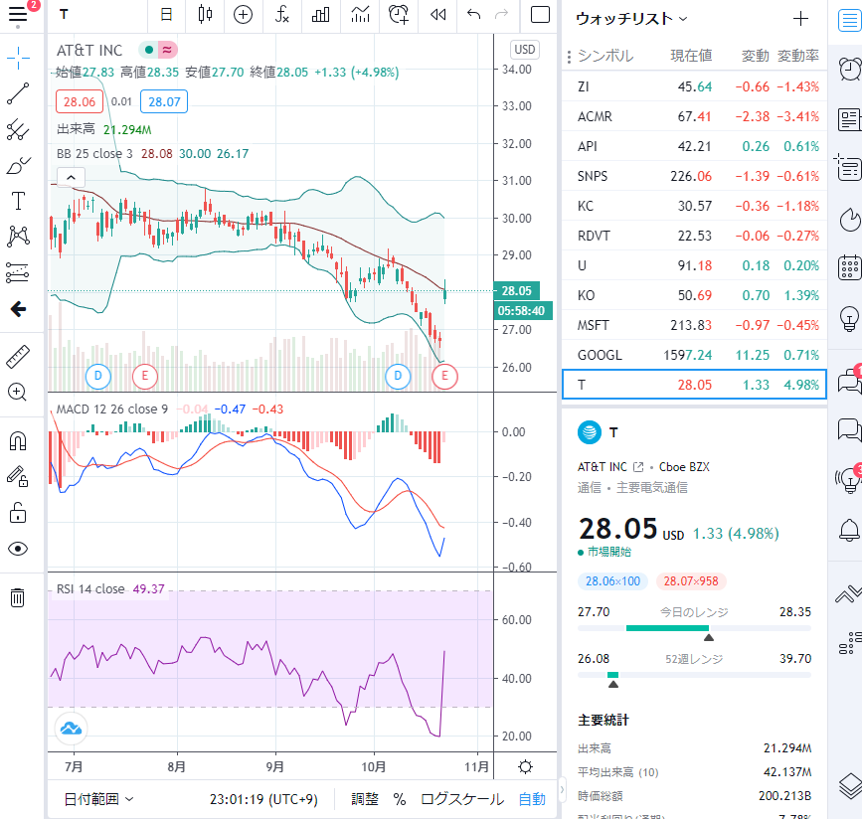
Task: Click the trash remove drawings icon
Action: pos(18,597)
